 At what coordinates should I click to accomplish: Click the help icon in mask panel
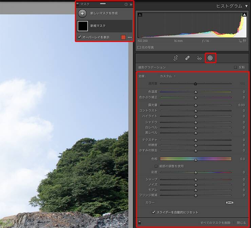(x=126, y=4)
